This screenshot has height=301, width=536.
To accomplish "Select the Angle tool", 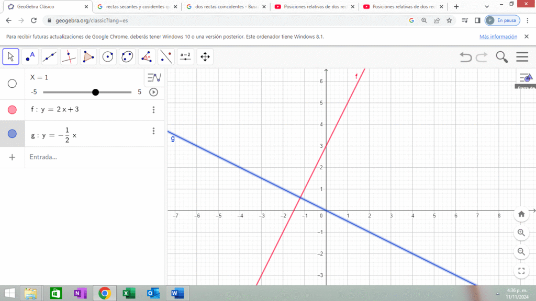I will pyautogui.click(x=147, y=56).
